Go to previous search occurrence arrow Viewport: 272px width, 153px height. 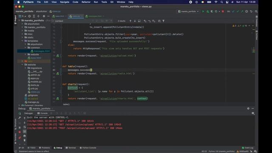point(130,21)
